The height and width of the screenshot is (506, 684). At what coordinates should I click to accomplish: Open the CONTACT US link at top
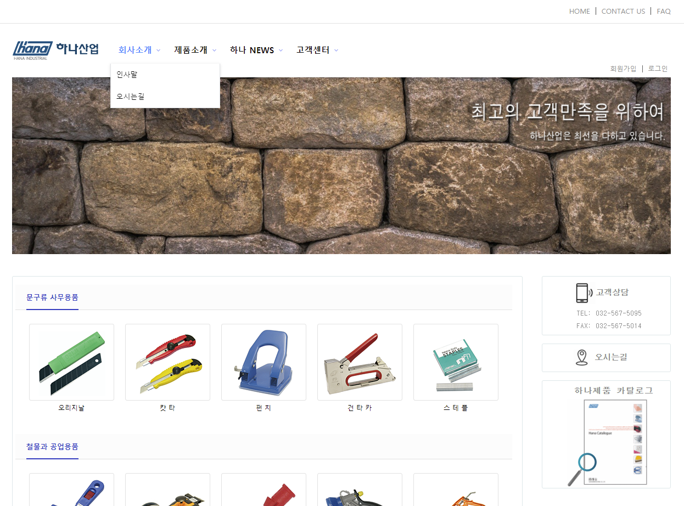pyautogui.click(x=623, y=11)
